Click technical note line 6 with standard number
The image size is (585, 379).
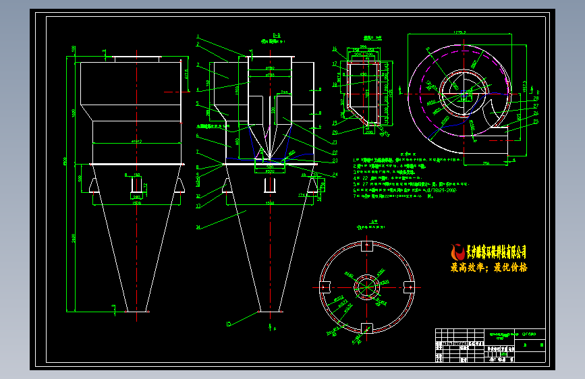[x=405, y=190]
